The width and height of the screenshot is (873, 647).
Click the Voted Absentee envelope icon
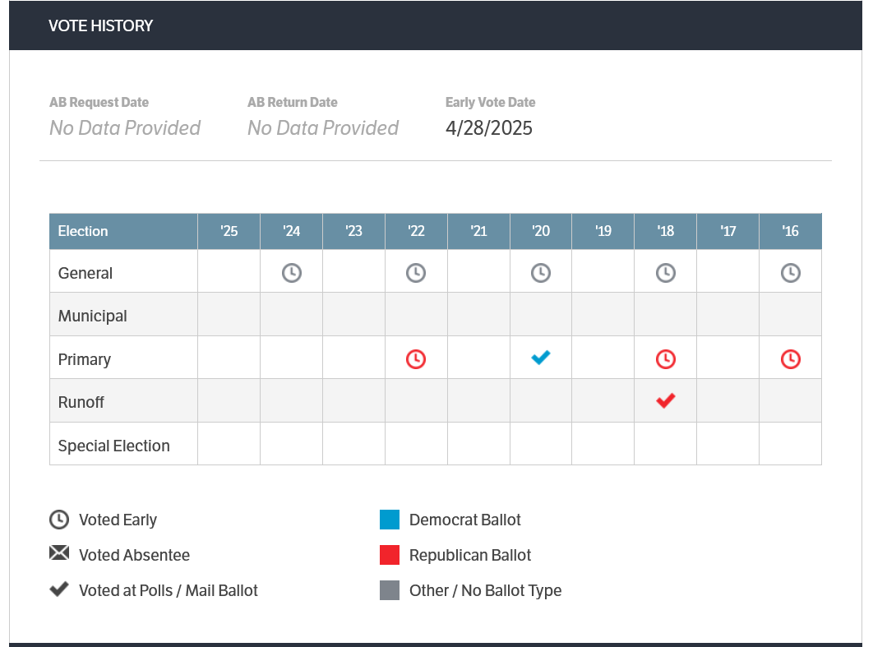click(59, 553)
